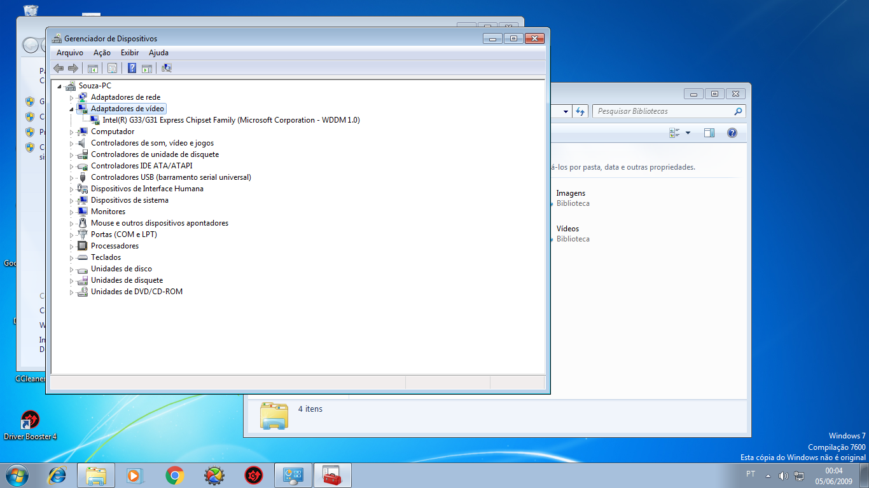
Task: Click the clock showing 00:04 05/06/2009
Action: (x=833, y=476)
